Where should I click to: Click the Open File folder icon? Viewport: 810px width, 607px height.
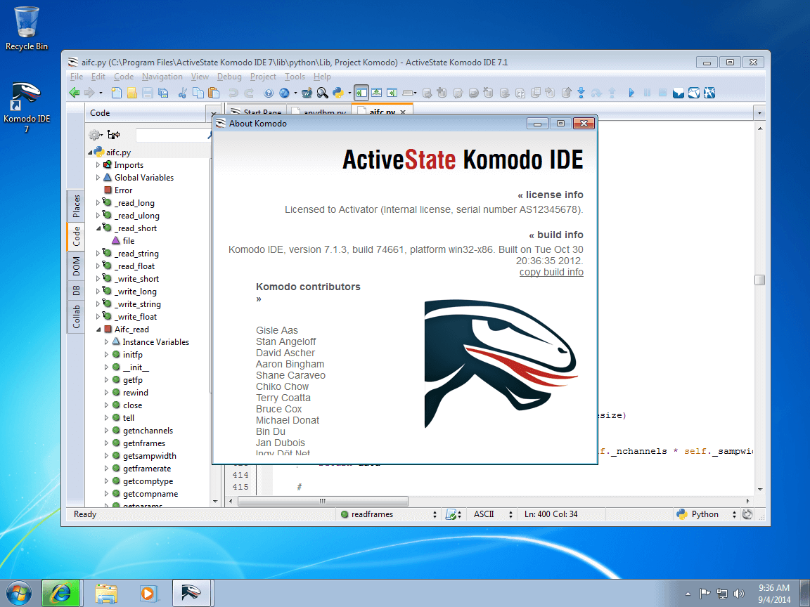[131, 93]
